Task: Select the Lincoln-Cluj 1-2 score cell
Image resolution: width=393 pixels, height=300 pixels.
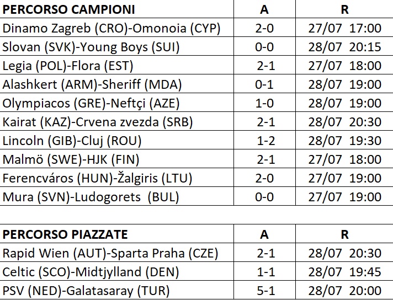Action: (x=264, y=141)
